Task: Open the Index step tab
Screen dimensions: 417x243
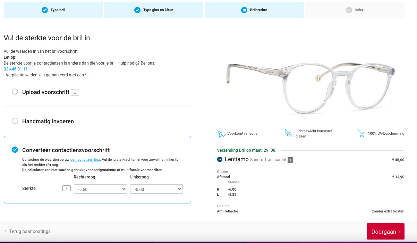Action: tap(355, 10)
